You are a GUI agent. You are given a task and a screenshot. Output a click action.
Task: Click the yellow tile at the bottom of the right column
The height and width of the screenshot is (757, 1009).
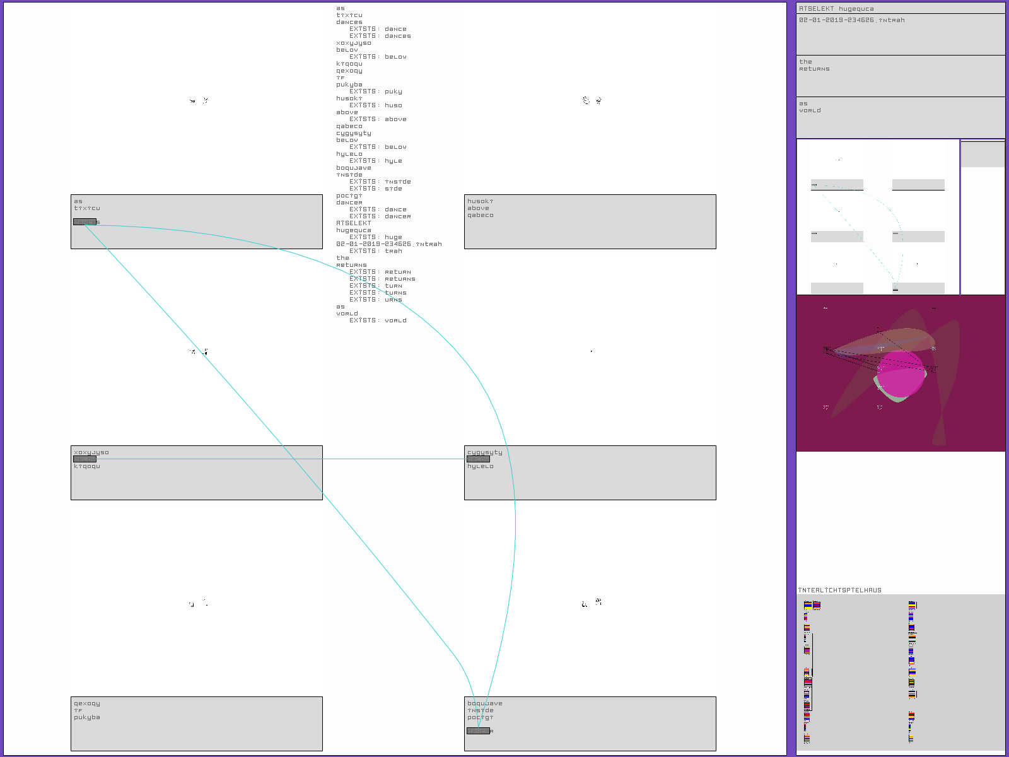tap(911, 739)
